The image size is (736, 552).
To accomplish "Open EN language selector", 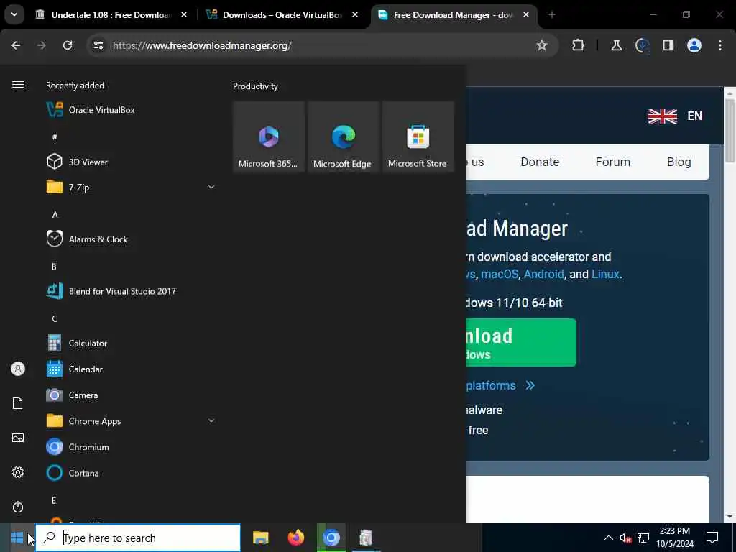I will 675,116.
